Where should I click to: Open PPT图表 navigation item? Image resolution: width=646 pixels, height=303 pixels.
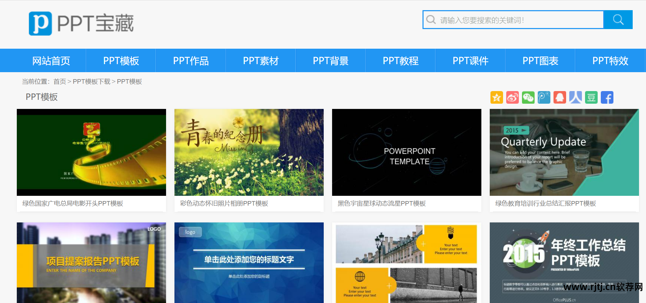tap(540, 61)
